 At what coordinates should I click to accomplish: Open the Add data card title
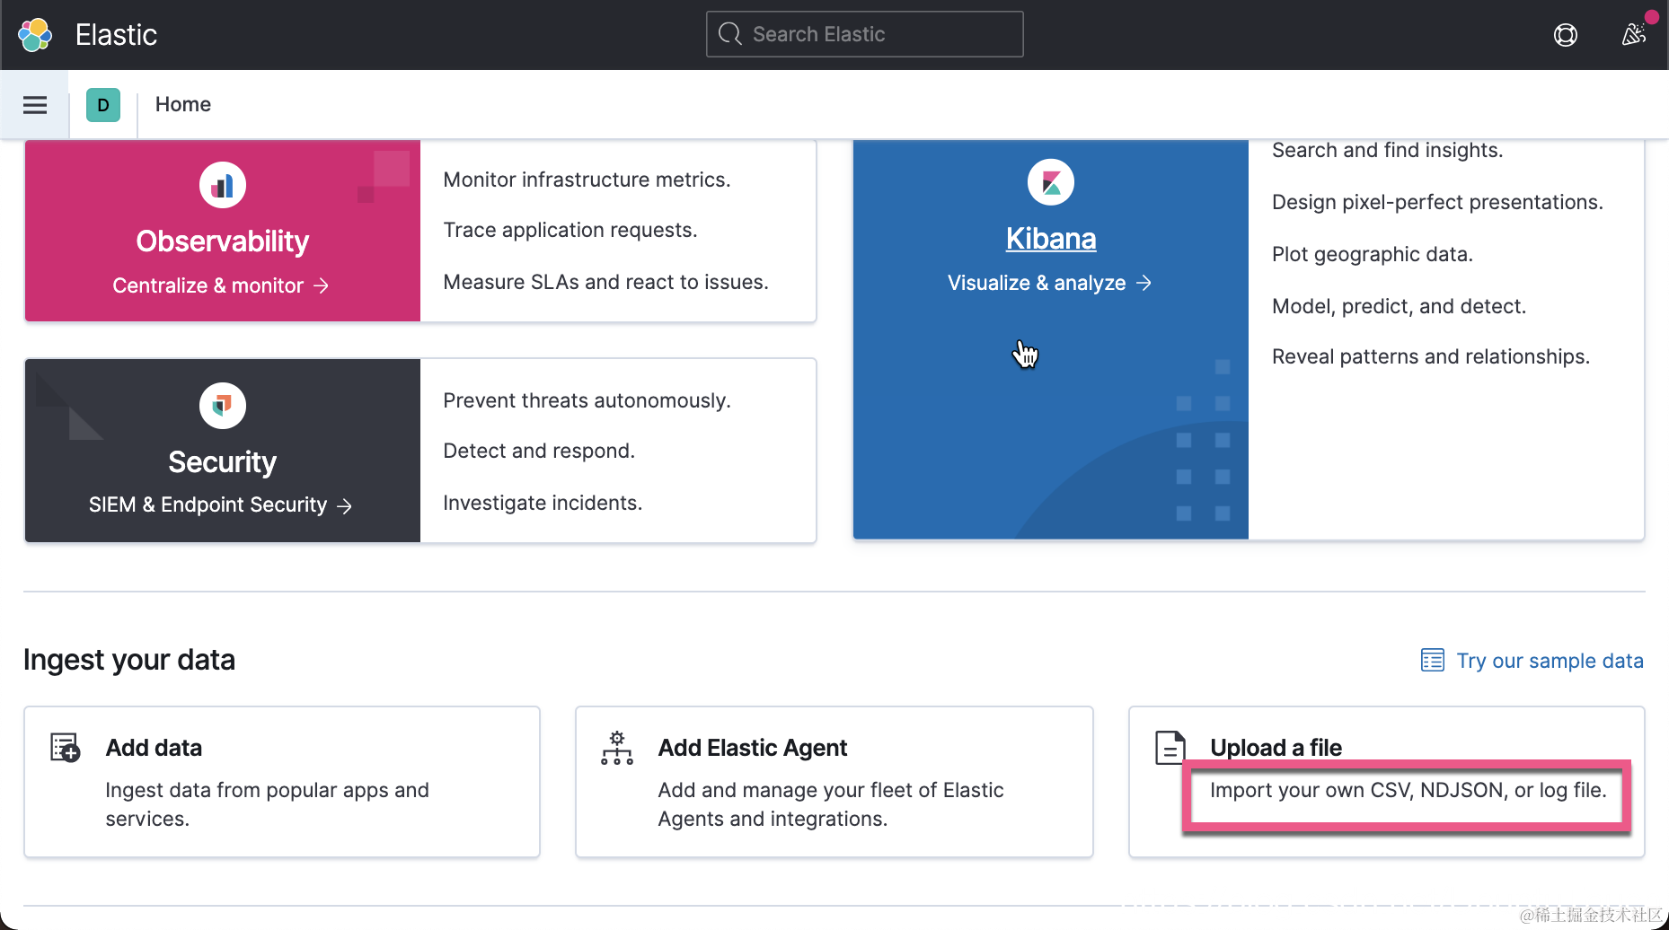(x=154, y=748)
